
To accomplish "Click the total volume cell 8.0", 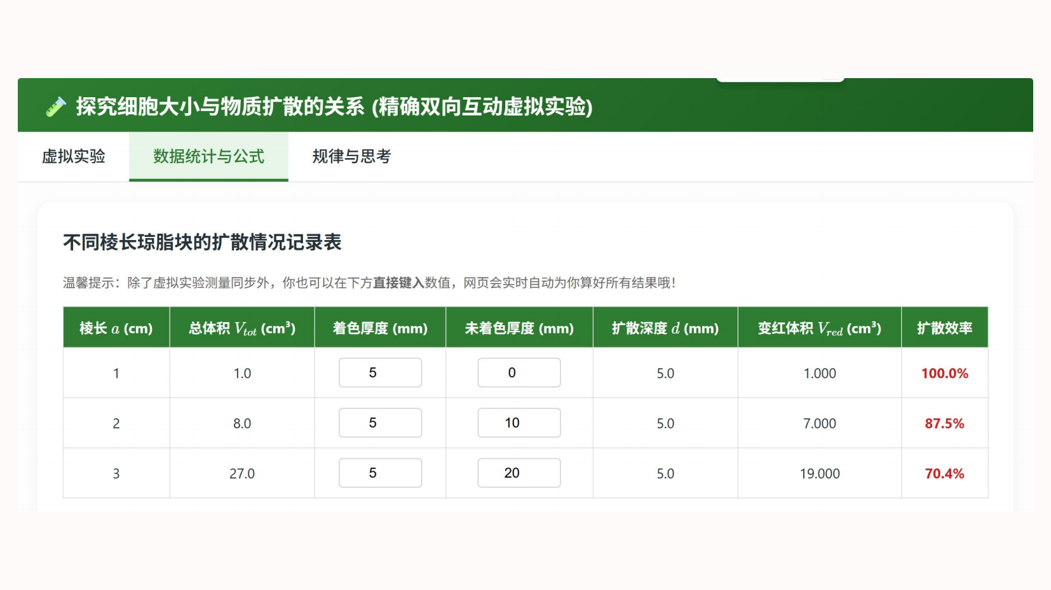I will [x=242, y=424].
